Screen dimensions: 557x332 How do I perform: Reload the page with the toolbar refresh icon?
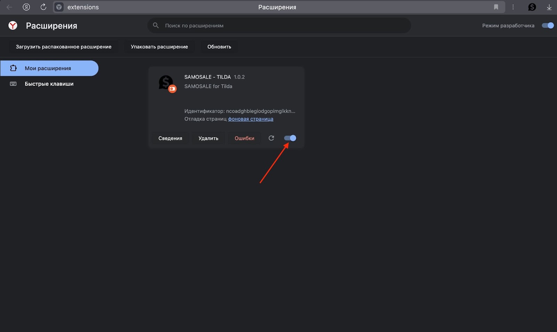tap(43, 7)
